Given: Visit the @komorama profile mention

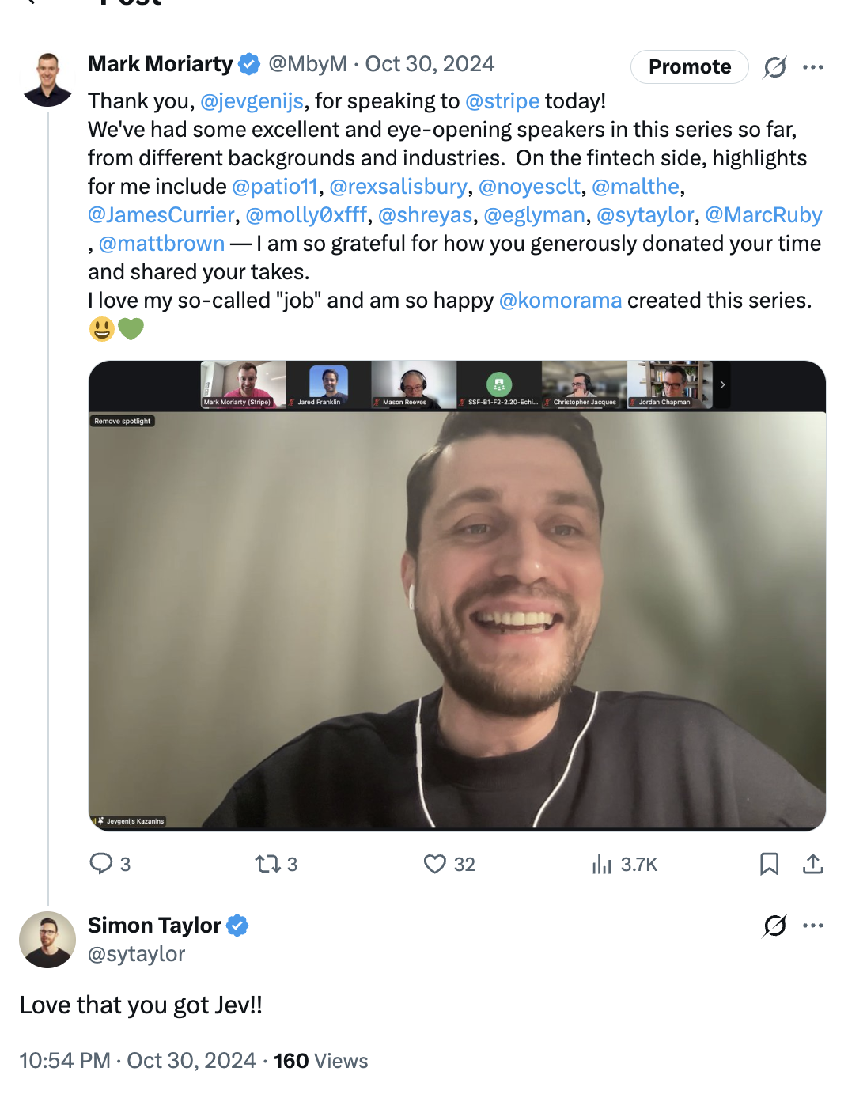Looking at the screenshot, I should click(560, 301).
